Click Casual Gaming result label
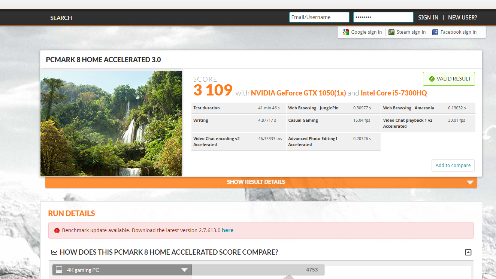This screenshot has width=496, height=279. [303, 120]
